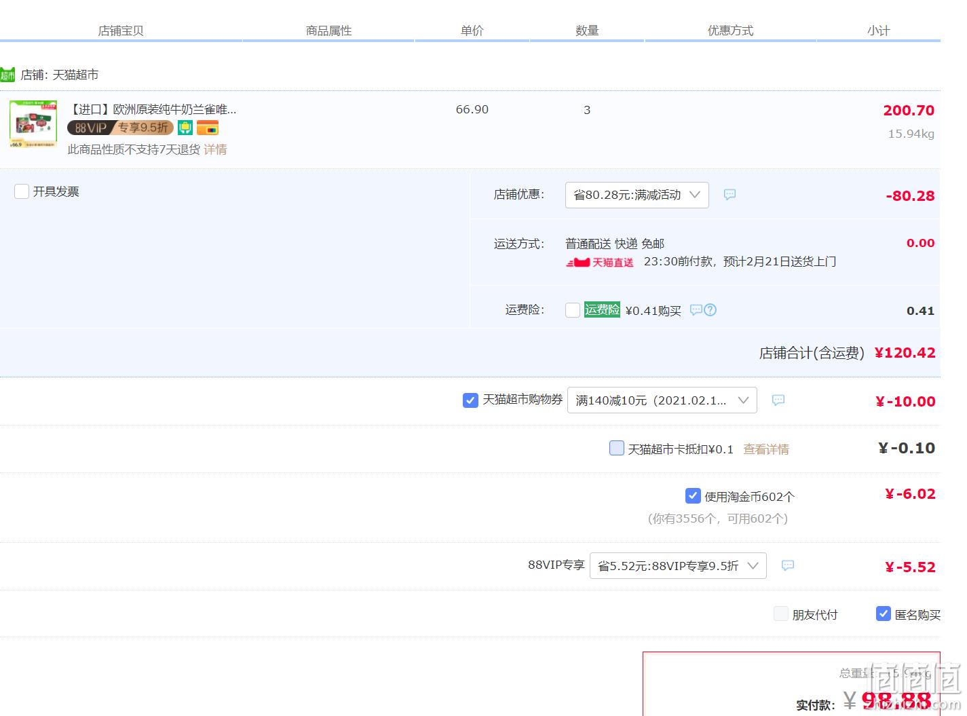The width and height of the screenshot is (967, 716).
Task: Uncheck the 匿名购买 checkbox
Action: tap(884, 614)
